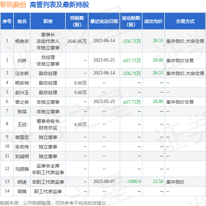This screenshot has width=206, height=206.
Task: Click the name 汪志新
Action: click(22, 73)
